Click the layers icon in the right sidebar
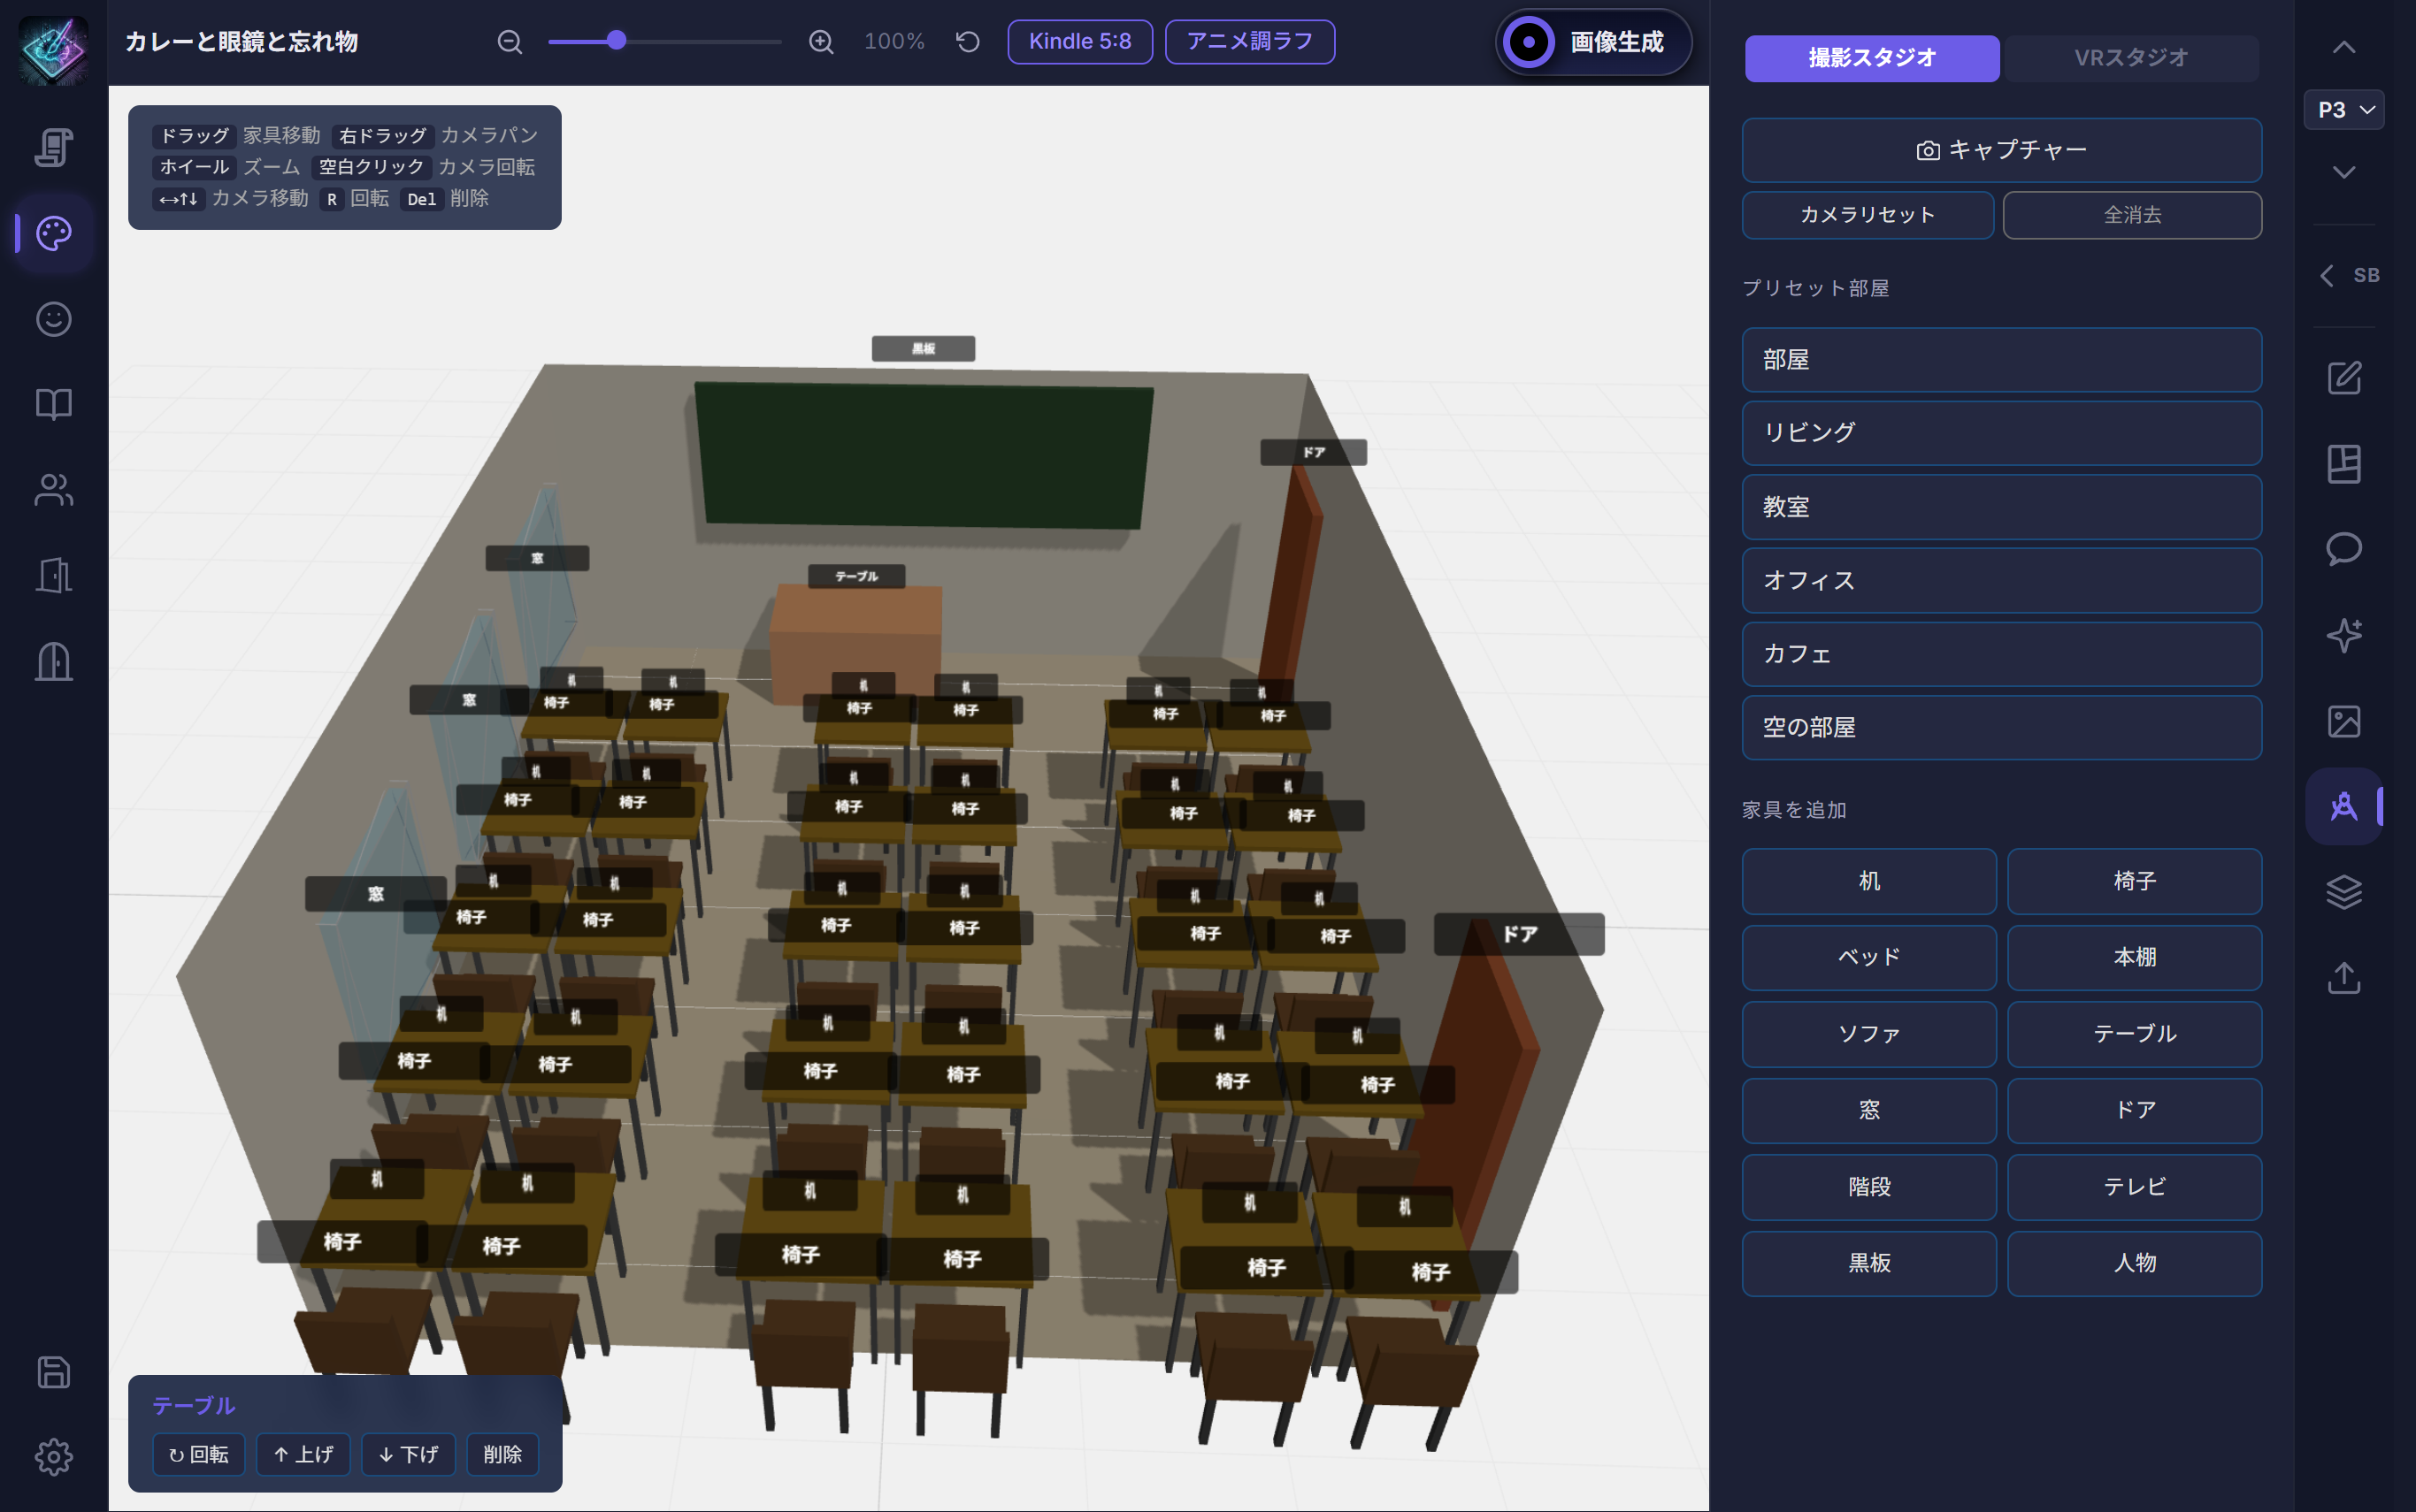The width and height of the screenshot is (2416, 1512). point(2345,891)
